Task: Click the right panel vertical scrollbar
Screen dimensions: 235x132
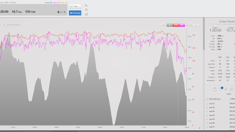Action: [204, 34]
